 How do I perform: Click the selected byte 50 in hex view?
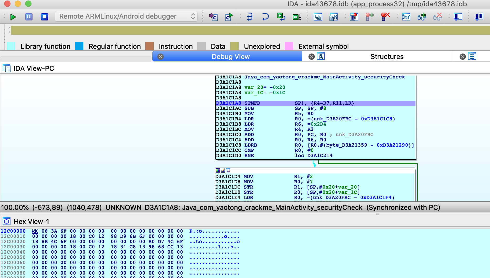tap(35, 231)
